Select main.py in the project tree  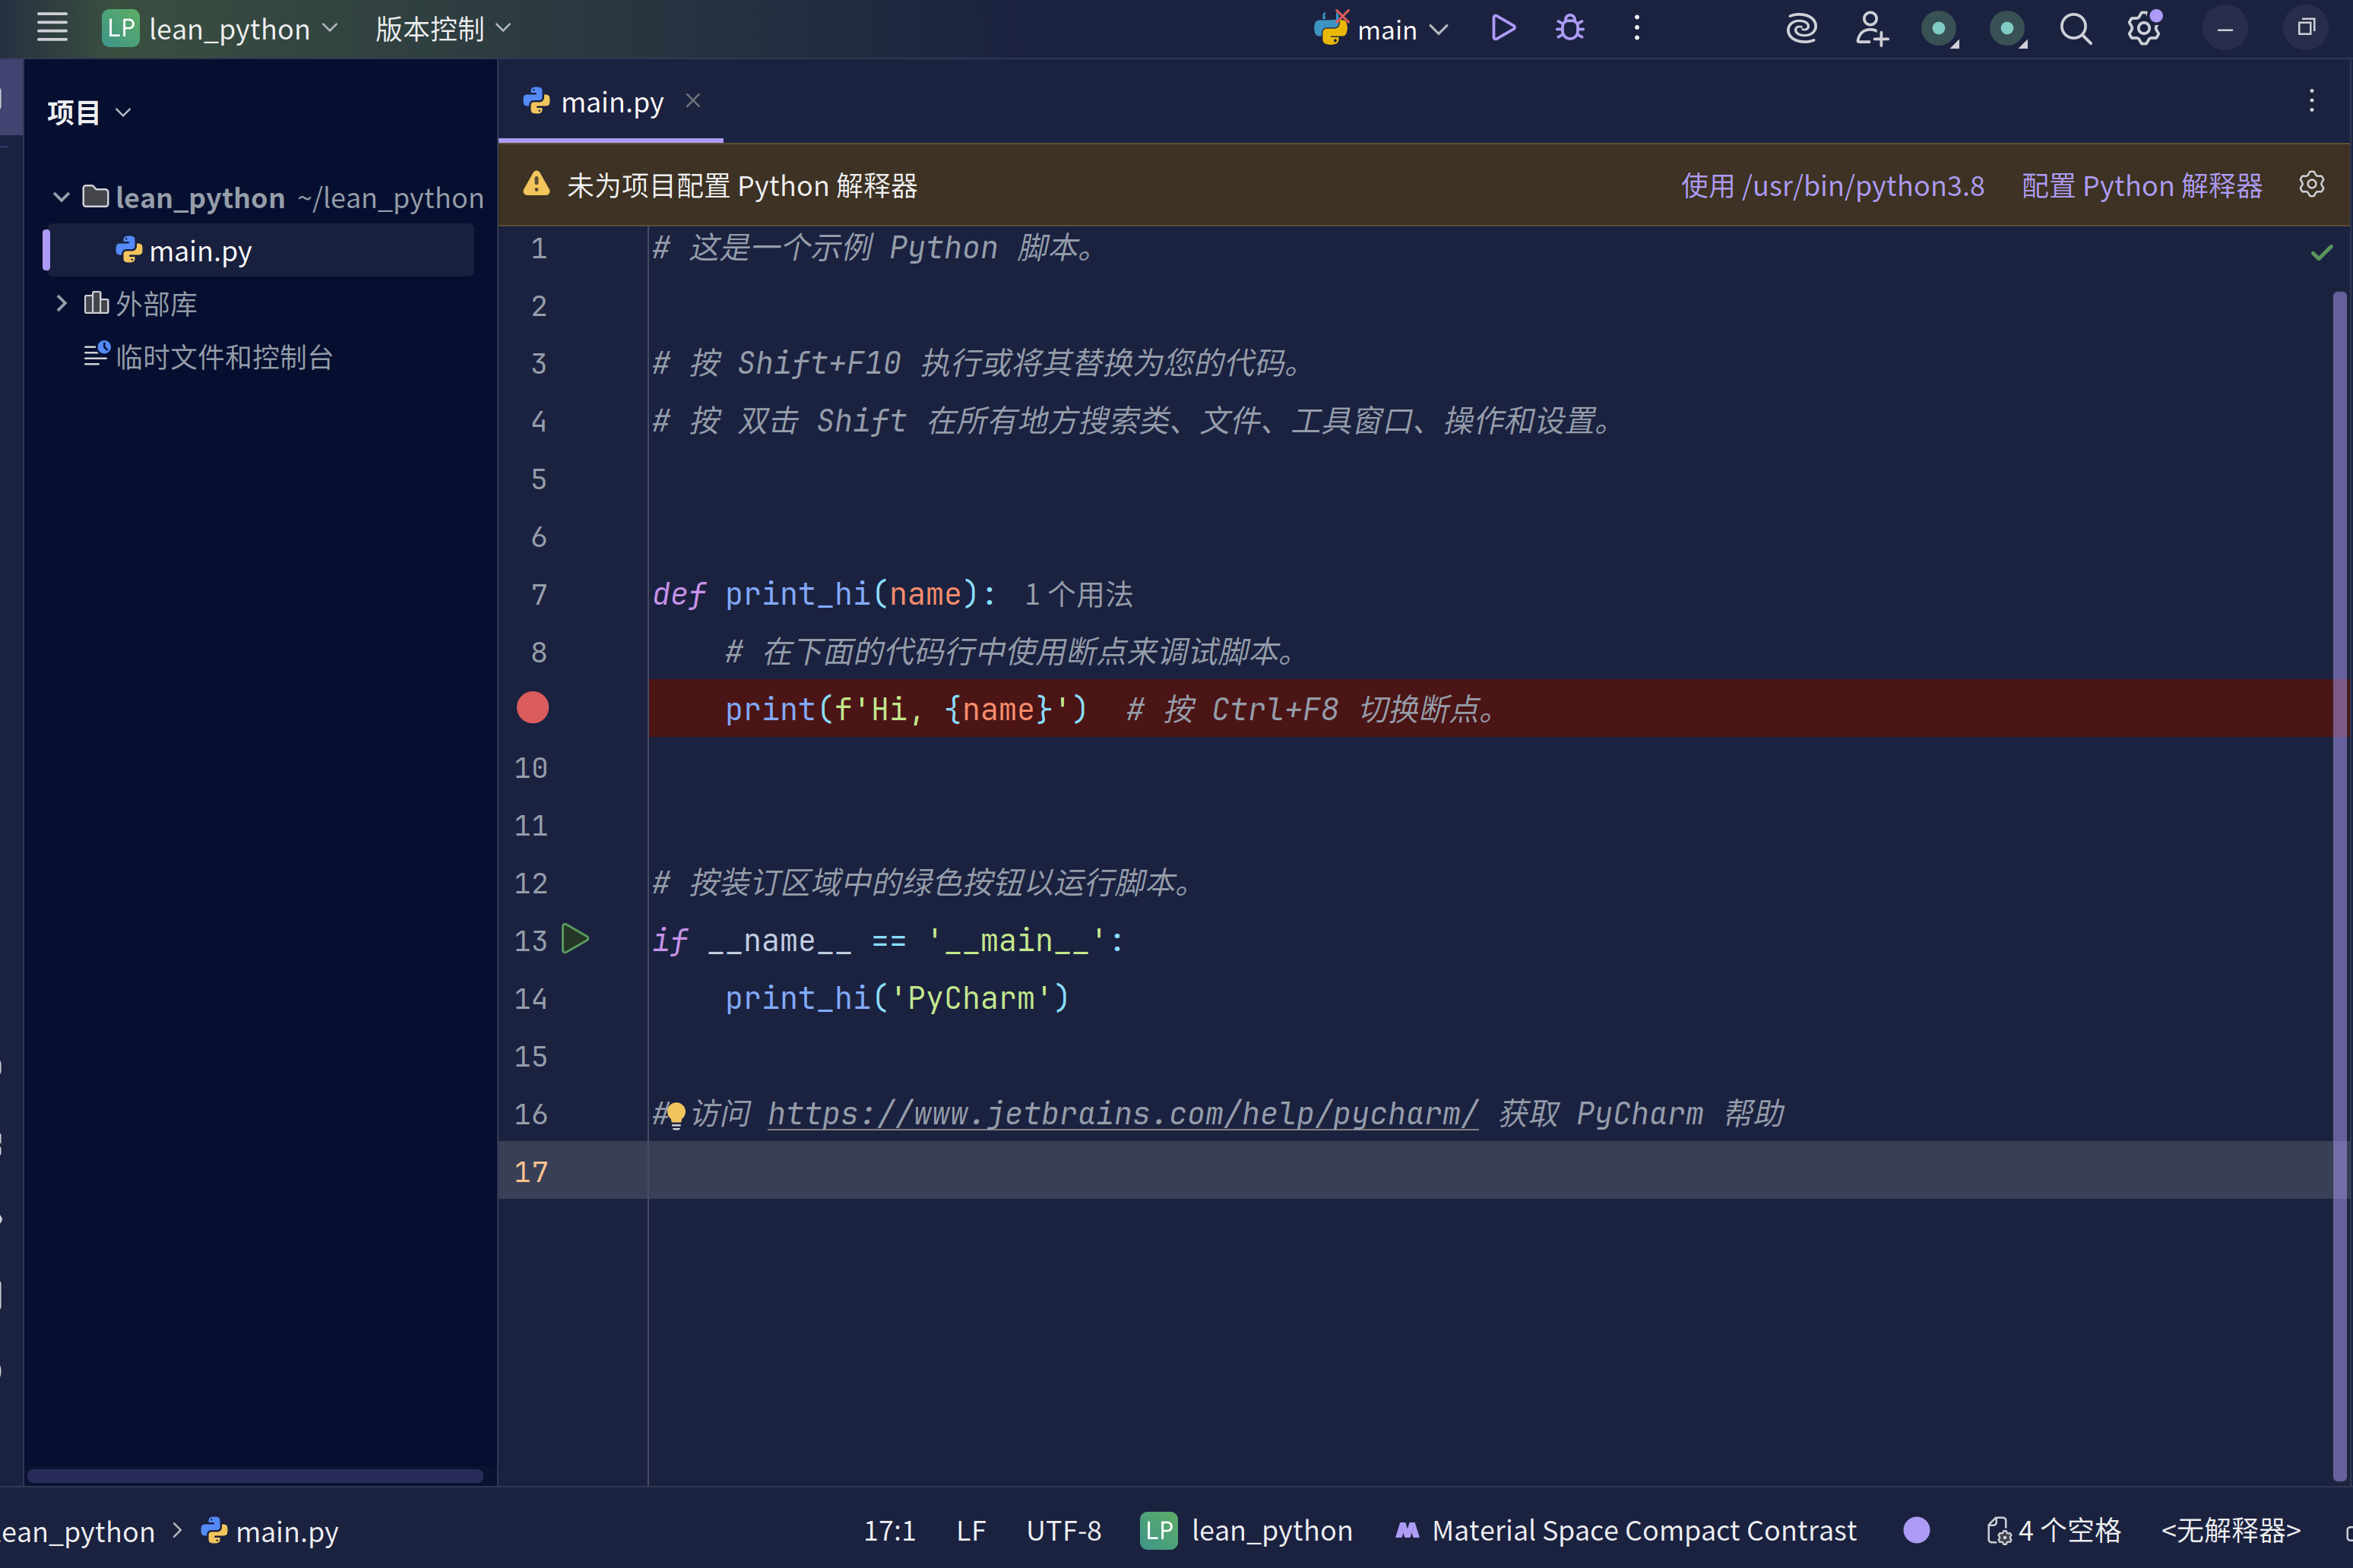tap(200, 251)
